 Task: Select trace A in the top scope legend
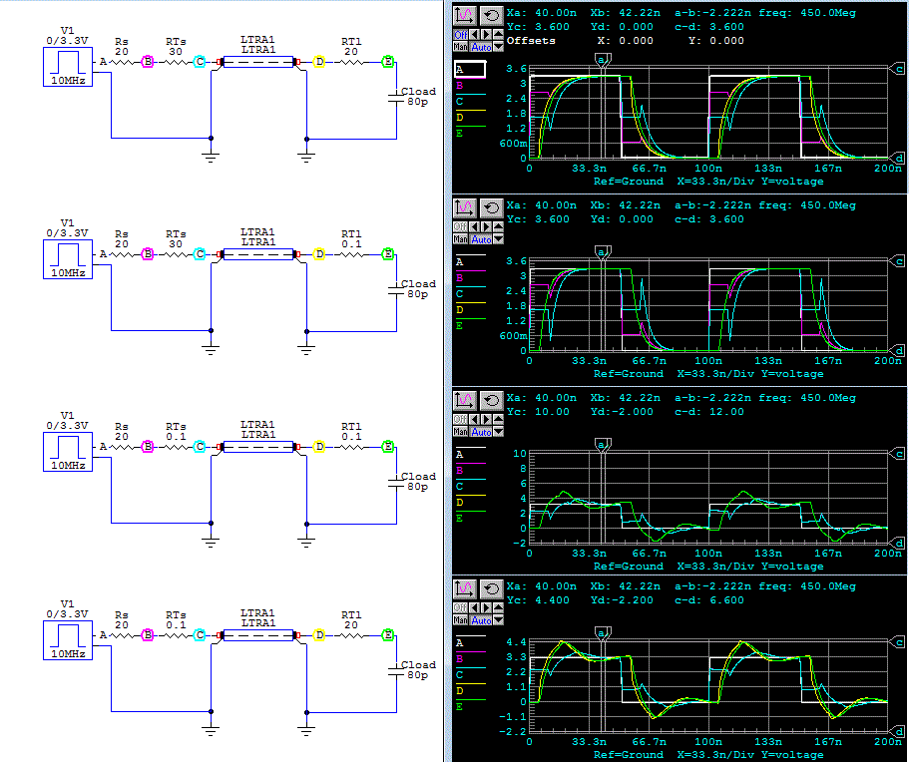(470, 70)
